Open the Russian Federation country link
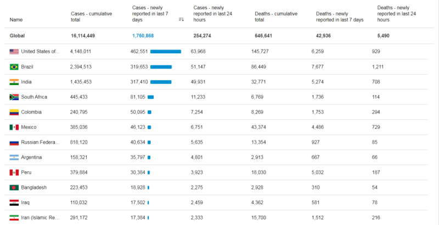 [40, 143]
